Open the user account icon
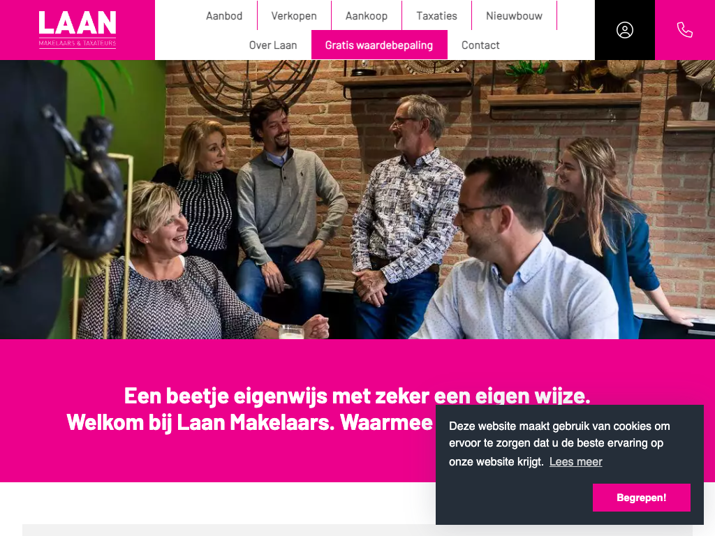Screen dimensions: 715x536 (x=625, y=30)
